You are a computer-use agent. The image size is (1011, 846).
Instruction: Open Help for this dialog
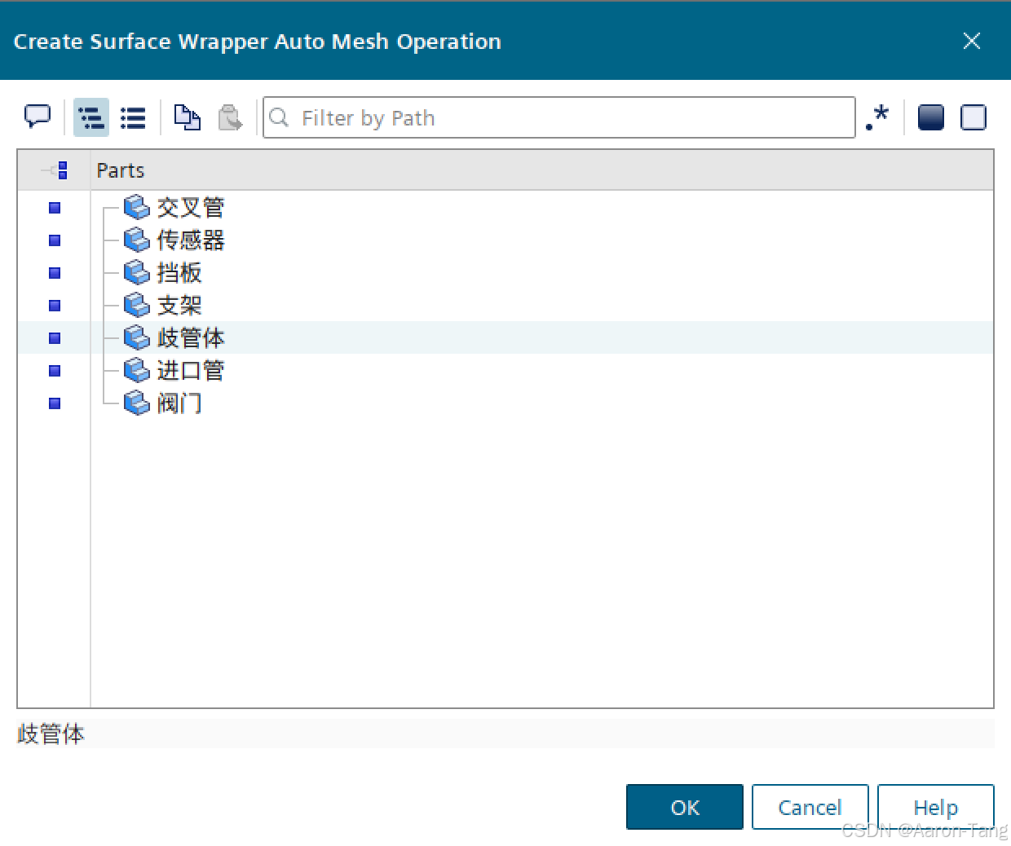(936, 807)
